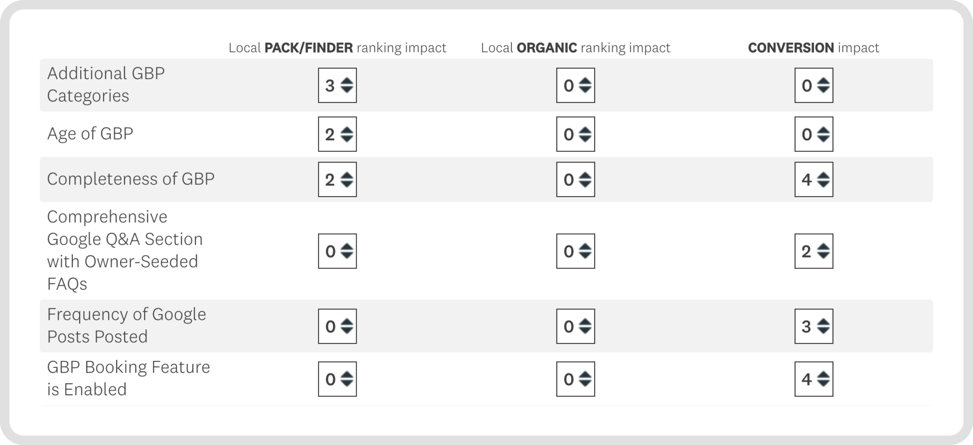Open the PACK/FINDER dropdown for GBP Booking Feature
The height and width of the screenshot is (445, 973).
(337, 379)
